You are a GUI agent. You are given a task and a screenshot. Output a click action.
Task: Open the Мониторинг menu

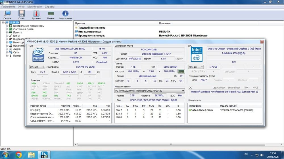(35, 7)
